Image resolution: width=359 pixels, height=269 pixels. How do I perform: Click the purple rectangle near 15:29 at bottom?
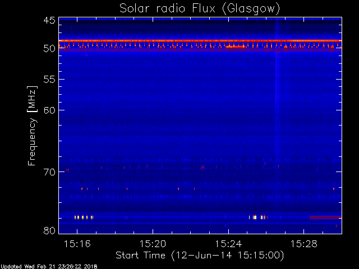coord(325,217)
